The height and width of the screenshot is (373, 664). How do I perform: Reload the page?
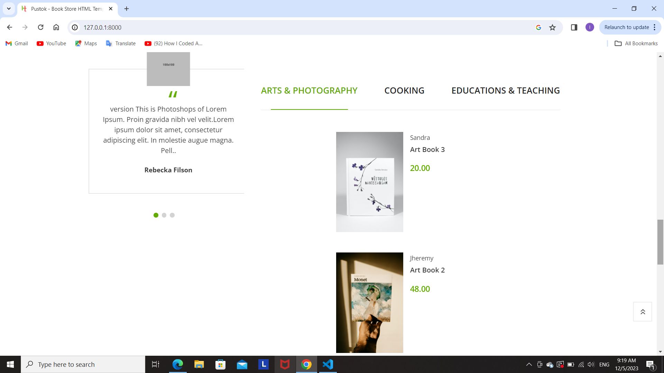pos(40,27)
